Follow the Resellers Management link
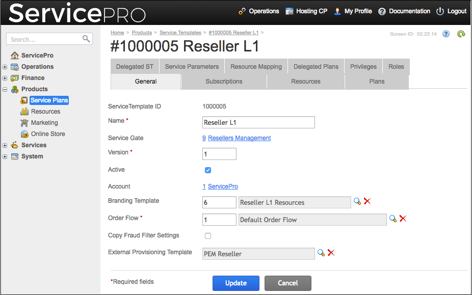The image size is (472, 295). click(239, 138)
